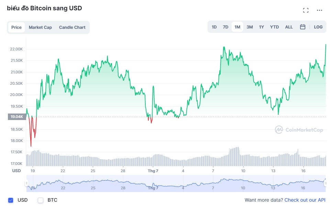Toggle the 7D range selector

[225, 27]
